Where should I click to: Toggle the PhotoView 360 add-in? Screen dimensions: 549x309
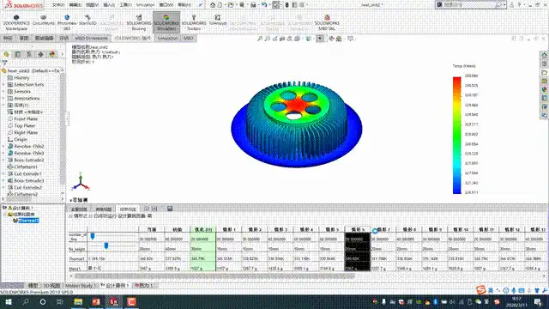point(67,22)
